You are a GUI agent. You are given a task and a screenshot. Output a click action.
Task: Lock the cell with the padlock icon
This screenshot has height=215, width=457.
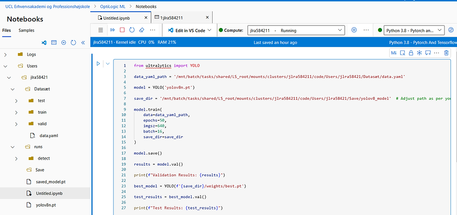pos(411,53)
